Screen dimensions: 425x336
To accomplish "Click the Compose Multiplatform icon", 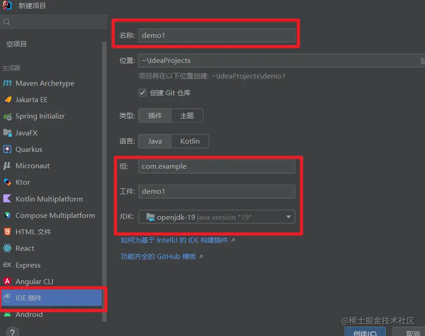I will coord(7,215).
